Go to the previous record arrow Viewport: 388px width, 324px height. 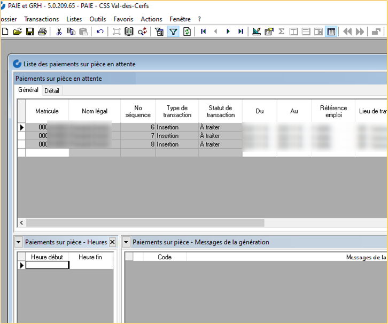[x=215, y=32]
